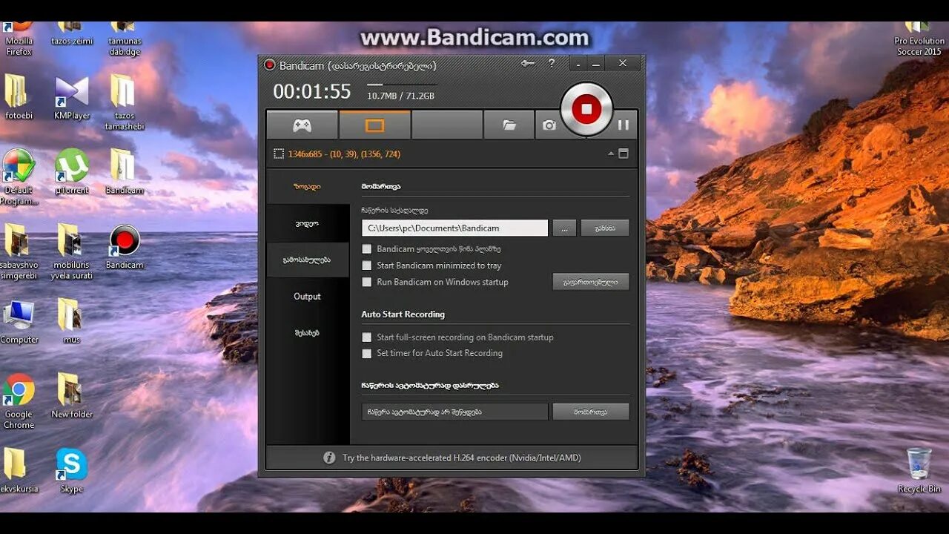Click the C:\Users\pc\Documents\Bandicam path field
Viewport: 949px width, 534px height.
(x=454, y=228)
